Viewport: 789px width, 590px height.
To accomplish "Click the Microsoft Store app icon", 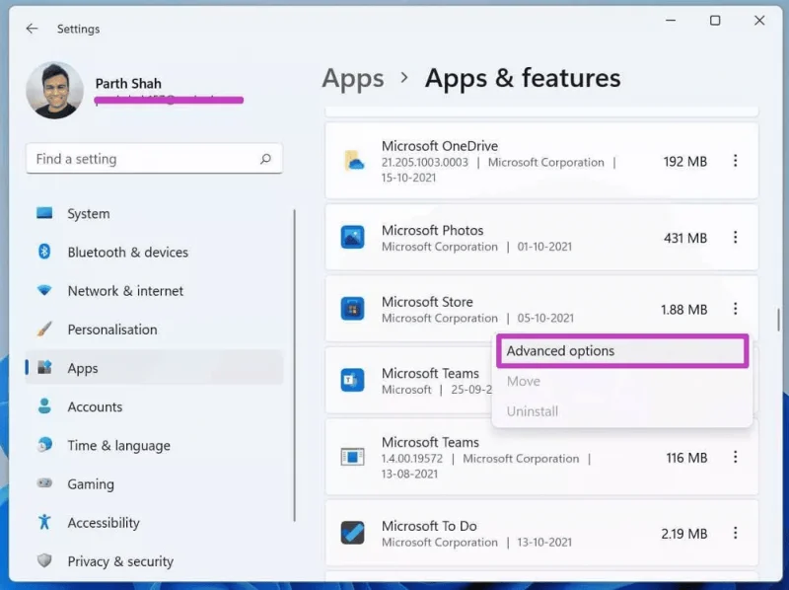I will click(352, 309).
